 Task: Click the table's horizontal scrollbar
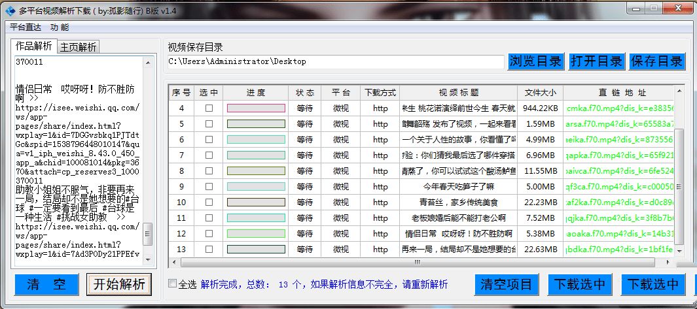tap(419, 262)
